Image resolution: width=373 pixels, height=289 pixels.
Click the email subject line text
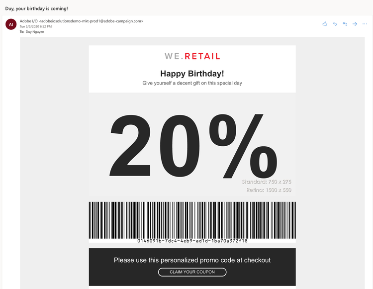(x=36, y=8)
